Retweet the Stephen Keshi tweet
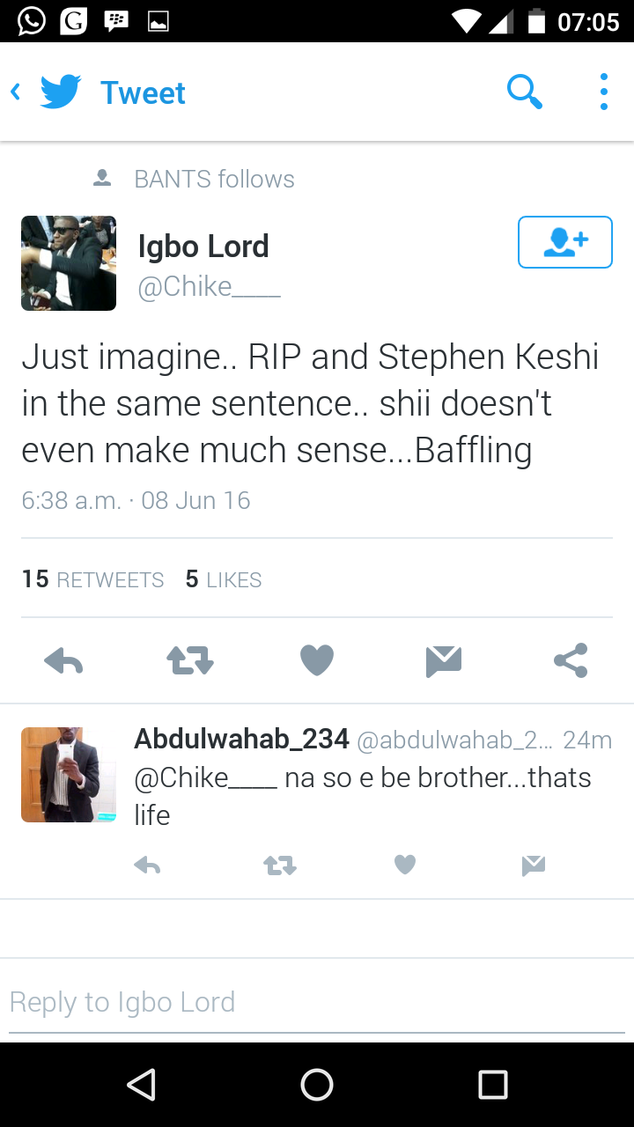 (x=190, y=660)
